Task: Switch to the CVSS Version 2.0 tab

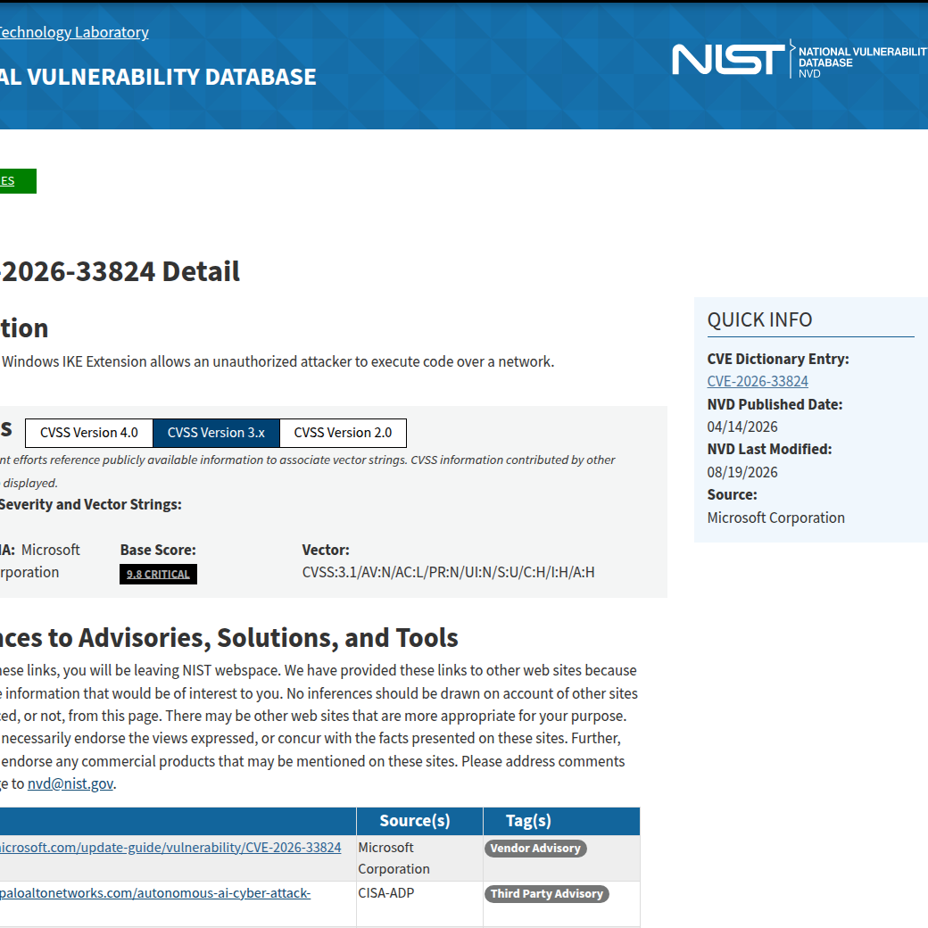Action: coord(343,433)
